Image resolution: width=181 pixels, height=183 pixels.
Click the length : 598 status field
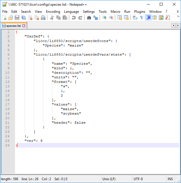click(10, 179)
